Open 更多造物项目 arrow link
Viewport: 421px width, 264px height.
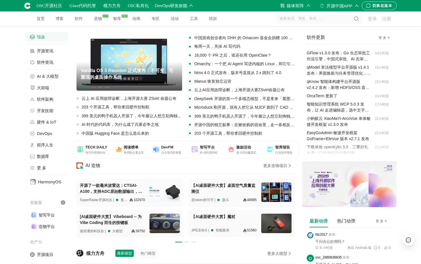pyautogui.click(x=277, y=166)
